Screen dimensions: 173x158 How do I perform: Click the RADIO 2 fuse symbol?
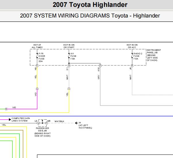tap(132, 56)
